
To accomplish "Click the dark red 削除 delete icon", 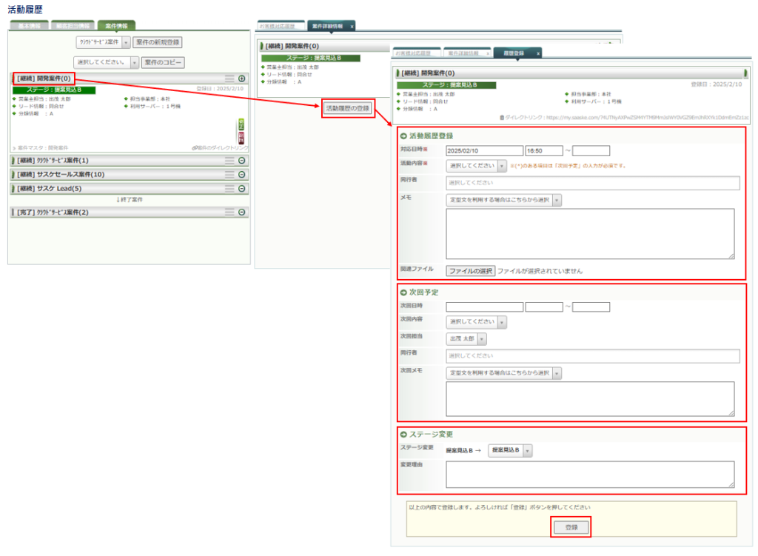I will [241, 137].
